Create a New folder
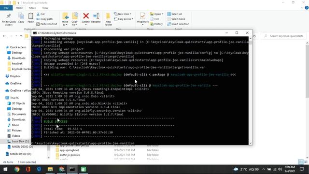The height and width of the screenshot is (174, 309). coord(108,19)
